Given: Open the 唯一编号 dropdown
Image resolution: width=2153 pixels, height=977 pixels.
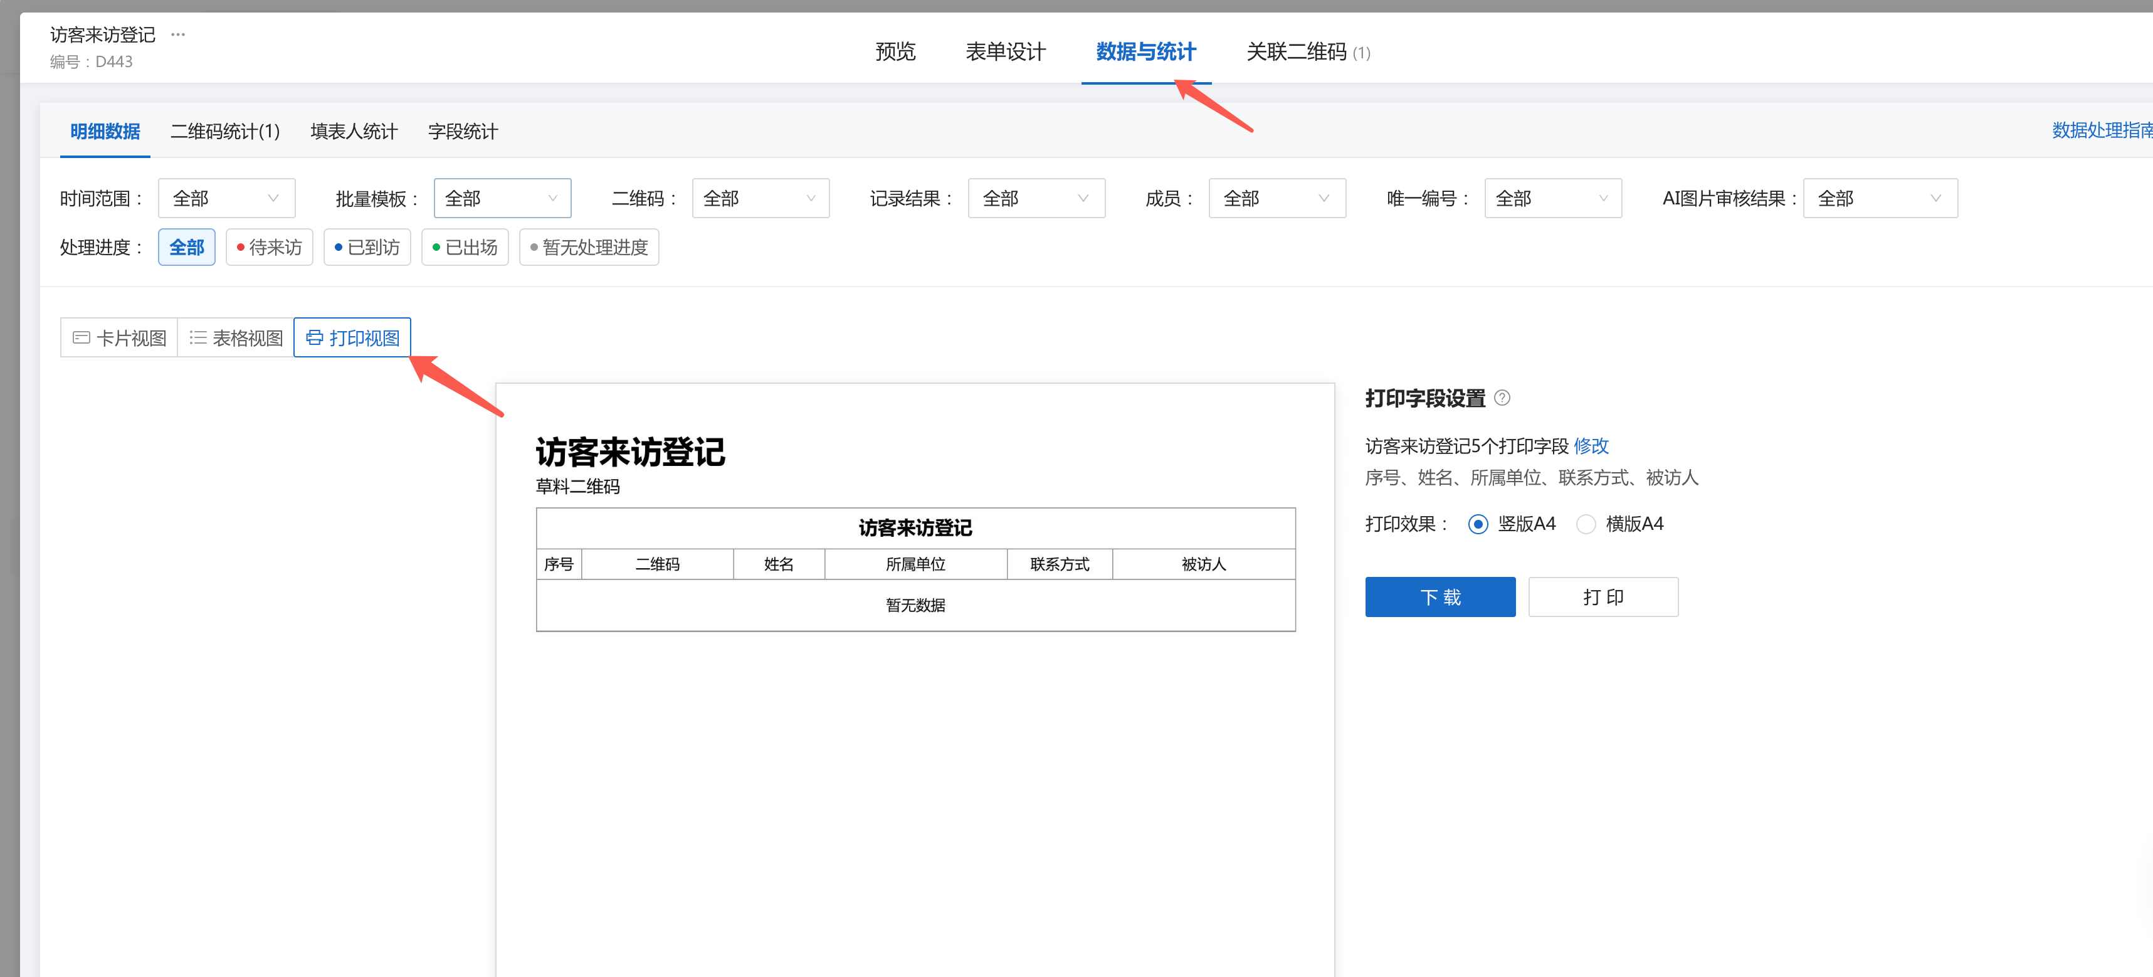Looking at the screenshot, I should pyautogui.click(x=1553, y=198).
